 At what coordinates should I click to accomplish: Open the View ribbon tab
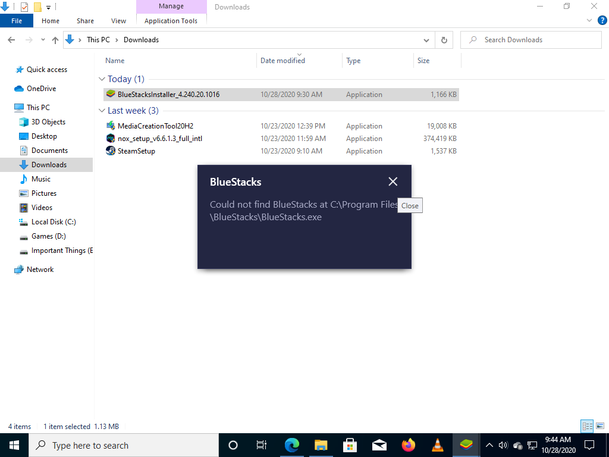pyautogui.click(x=118, y=21)
